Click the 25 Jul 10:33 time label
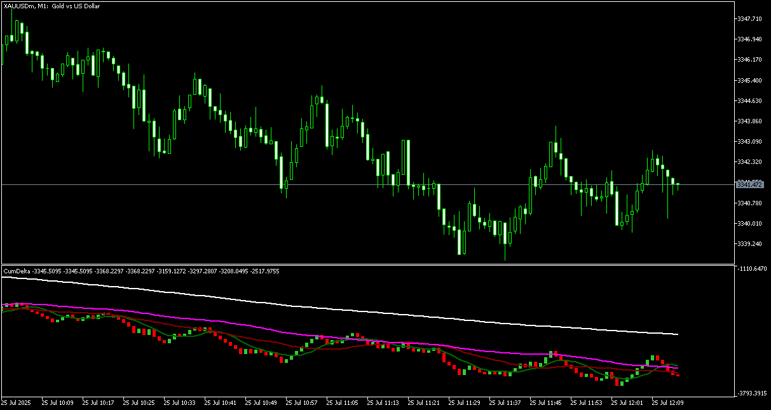Viewport: 771px width, 410px height. [180, 403]
